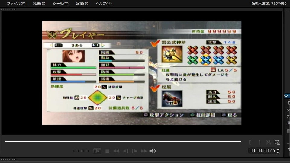Increase timecode with up arrow
Image resolution: width=290 pixels, height=163 pixels.
pos(278,150)
